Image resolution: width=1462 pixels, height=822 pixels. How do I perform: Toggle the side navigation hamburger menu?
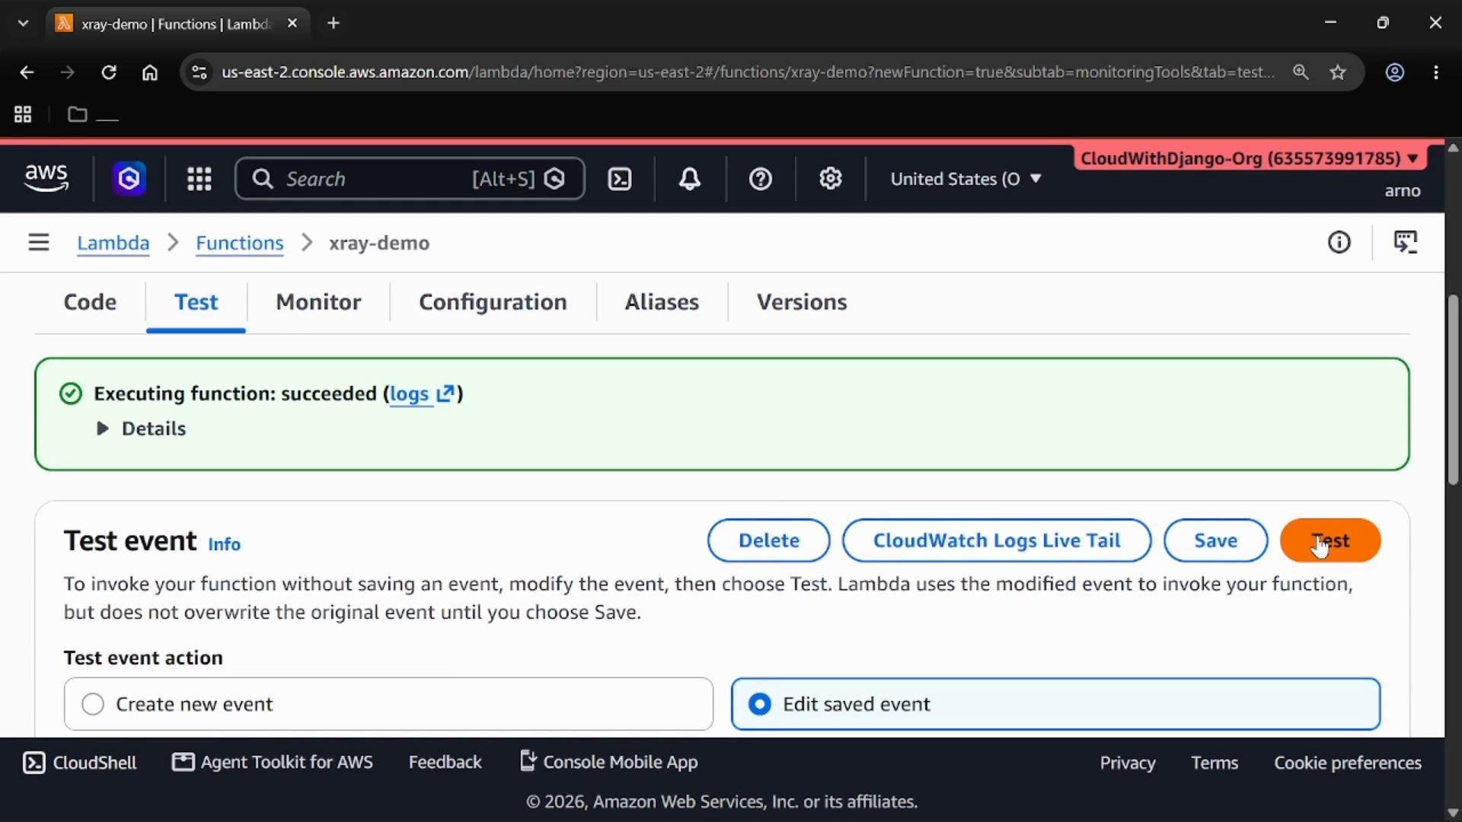click(x=39, y=243)
